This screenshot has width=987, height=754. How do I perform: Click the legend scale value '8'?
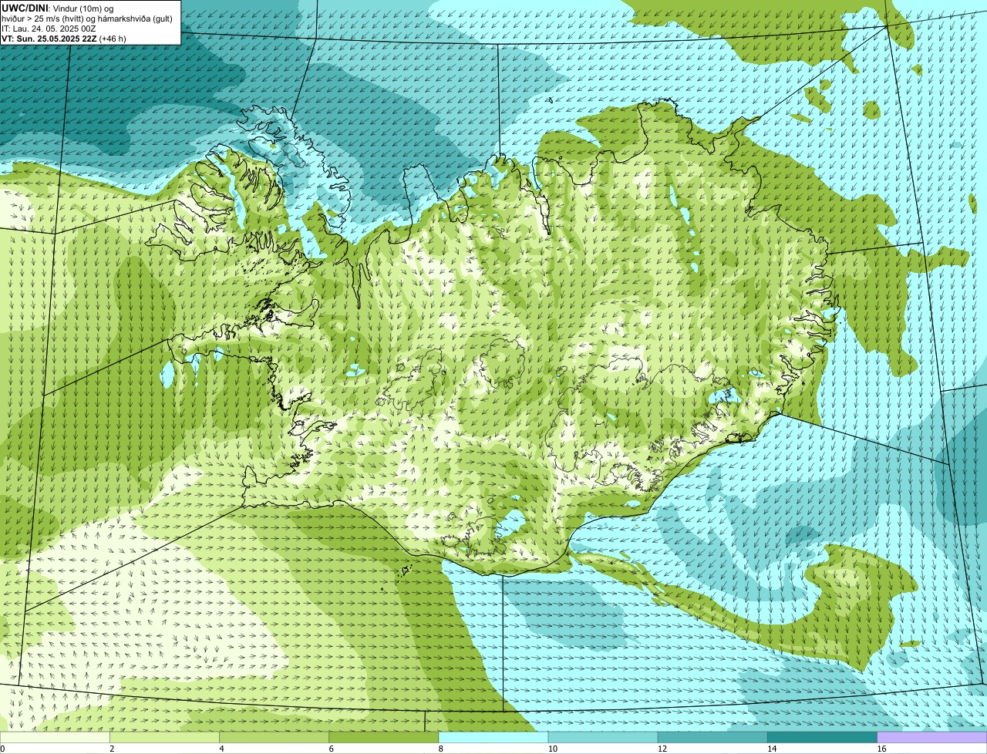[x=440, y=749]
